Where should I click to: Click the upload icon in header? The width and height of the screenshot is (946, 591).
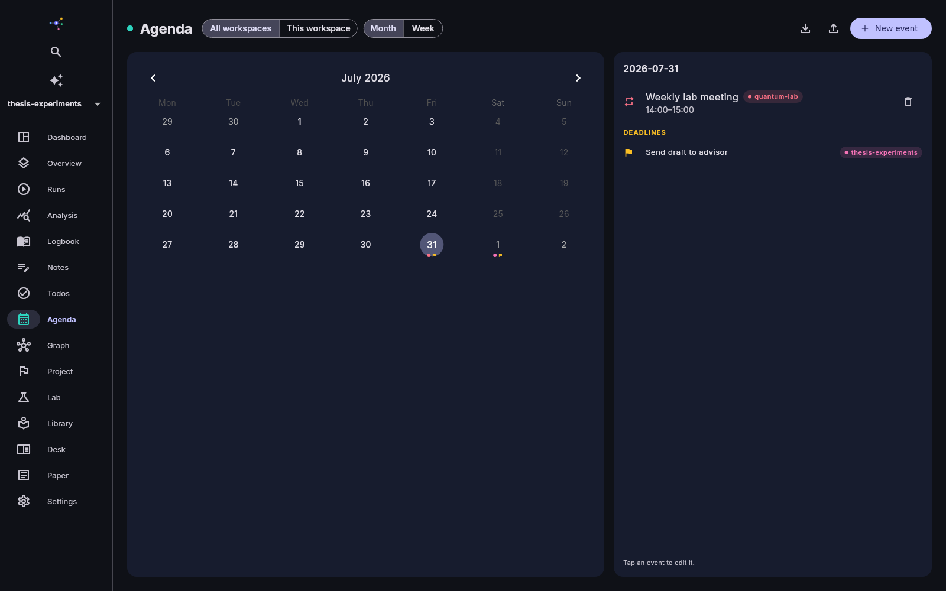coord(834,28)
